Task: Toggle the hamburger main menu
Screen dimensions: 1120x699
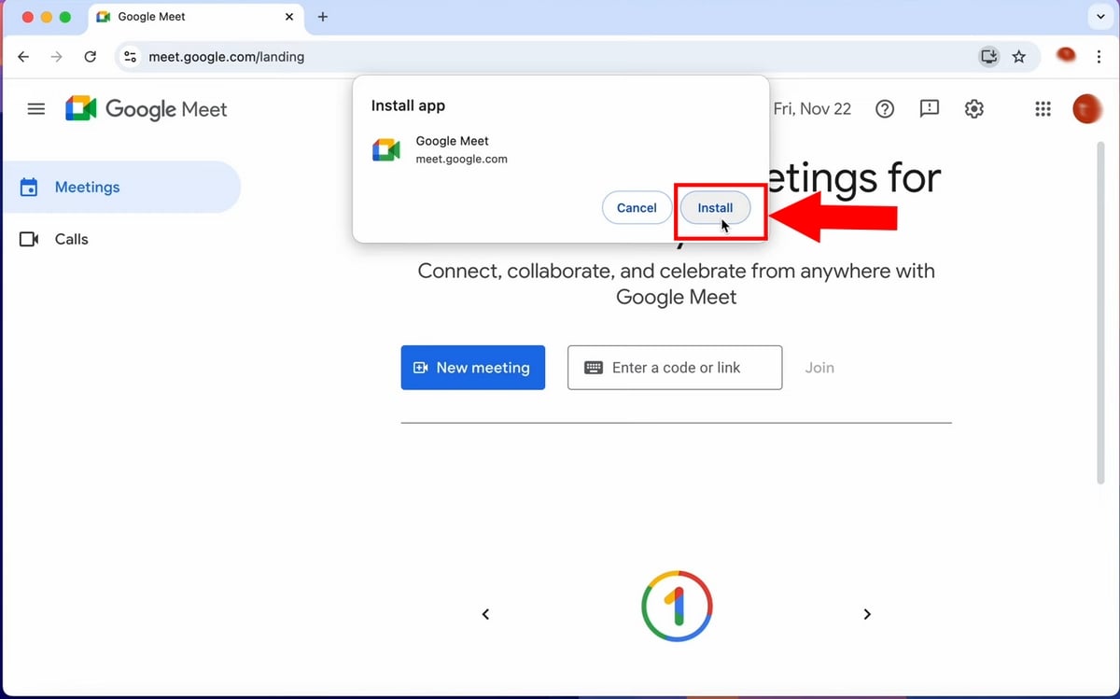Action: coord(36,109)
